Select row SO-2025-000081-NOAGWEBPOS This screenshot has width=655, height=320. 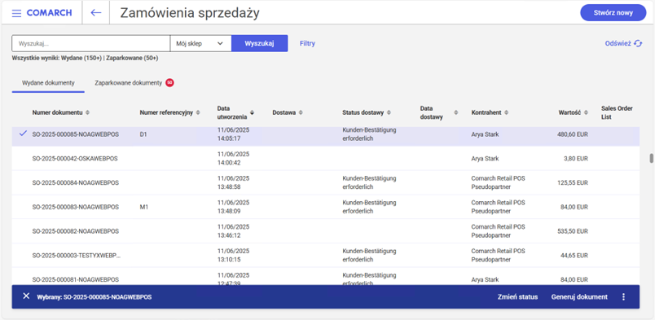[325, 277]
